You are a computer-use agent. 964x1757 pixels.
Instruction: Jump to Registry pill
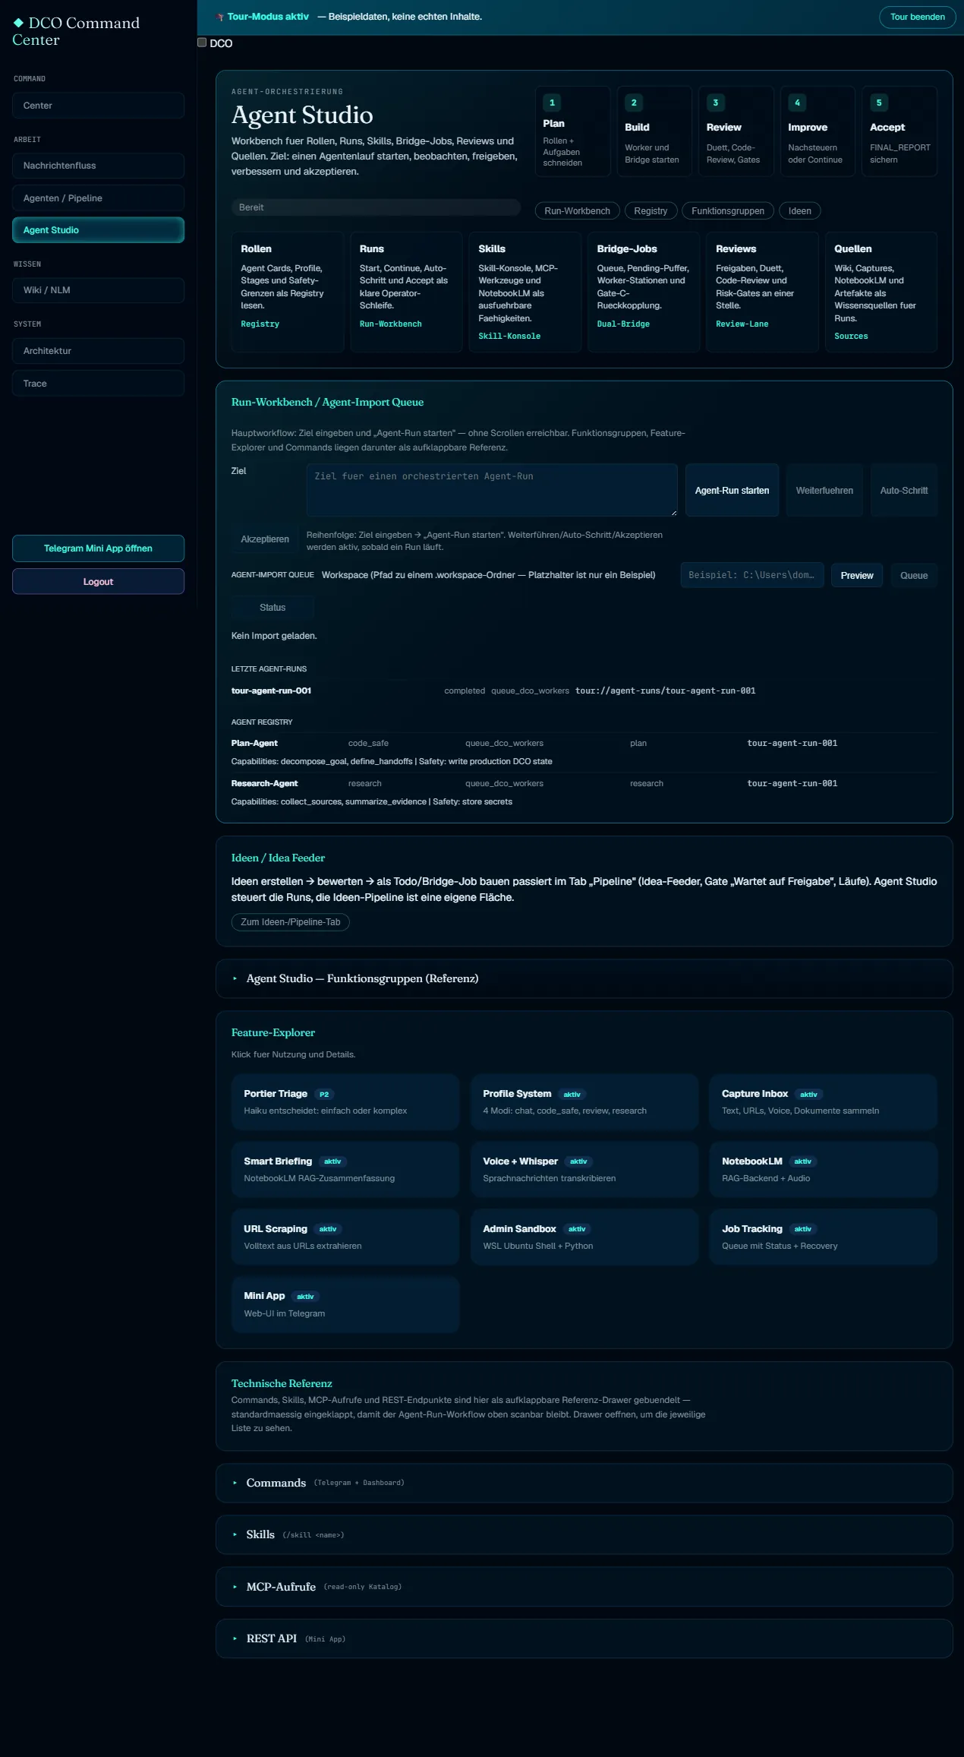[651, 211]
